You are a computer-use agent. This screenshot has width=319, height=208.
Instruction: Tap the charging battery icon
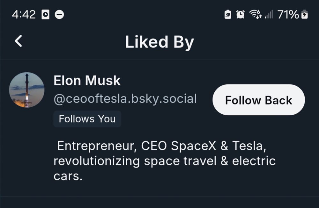click(x=305, y=14)
